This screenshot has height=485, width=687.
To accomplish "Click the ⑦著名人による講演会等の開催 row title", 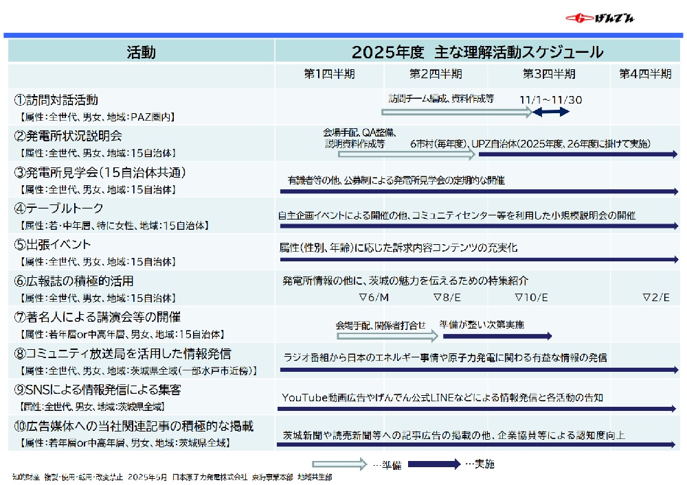I will [x=98, y=317].
